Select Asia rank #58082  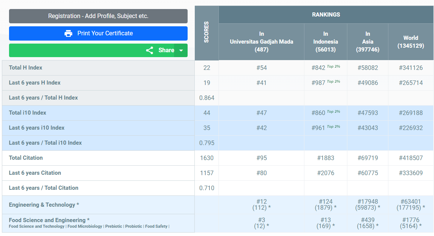click(368, 68)
